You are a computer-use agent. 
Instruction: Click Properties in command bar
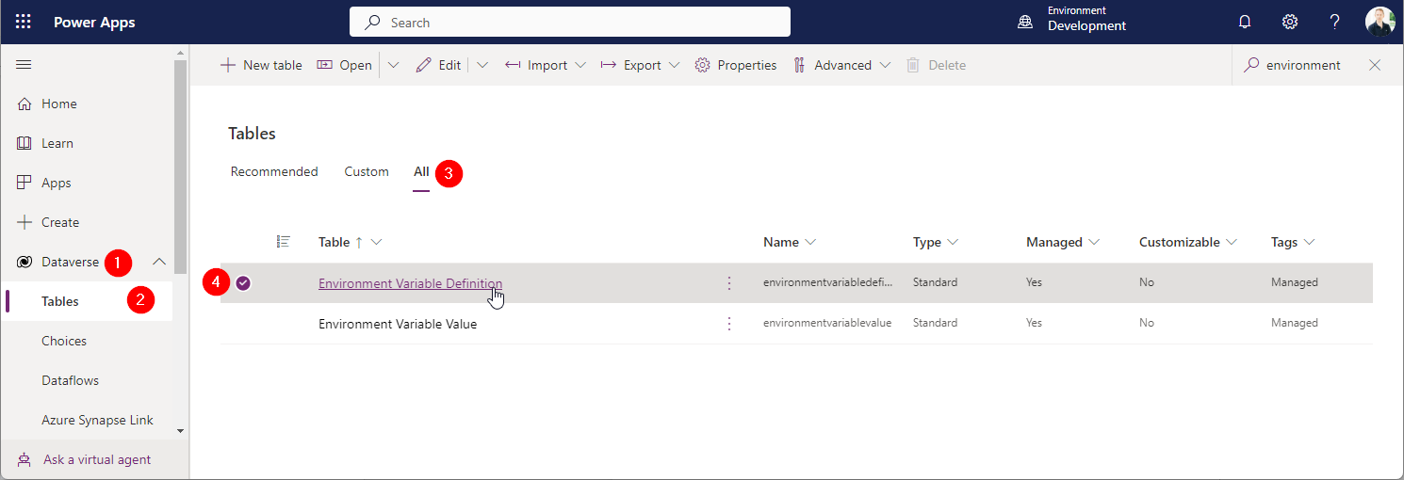point(736,65)
